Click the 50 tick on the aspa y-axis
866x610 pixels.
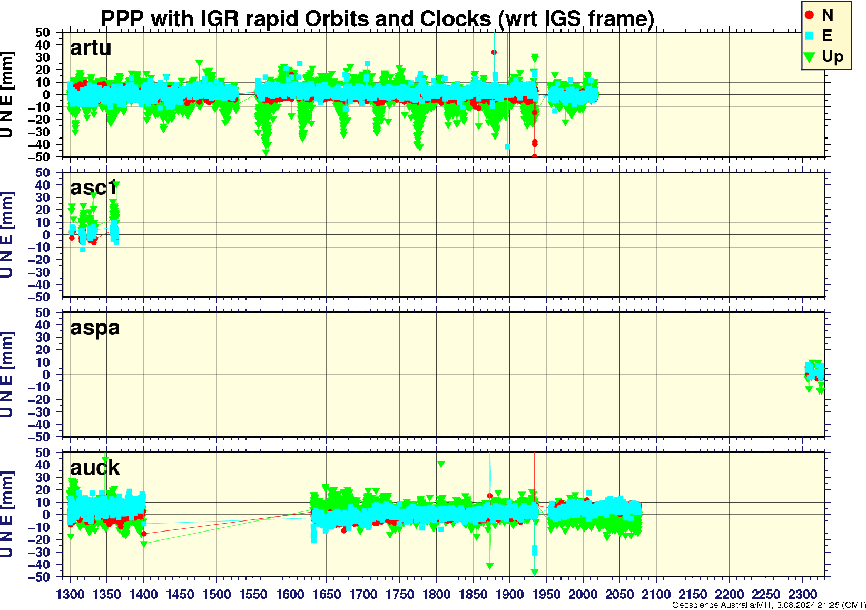pos(43,312)
